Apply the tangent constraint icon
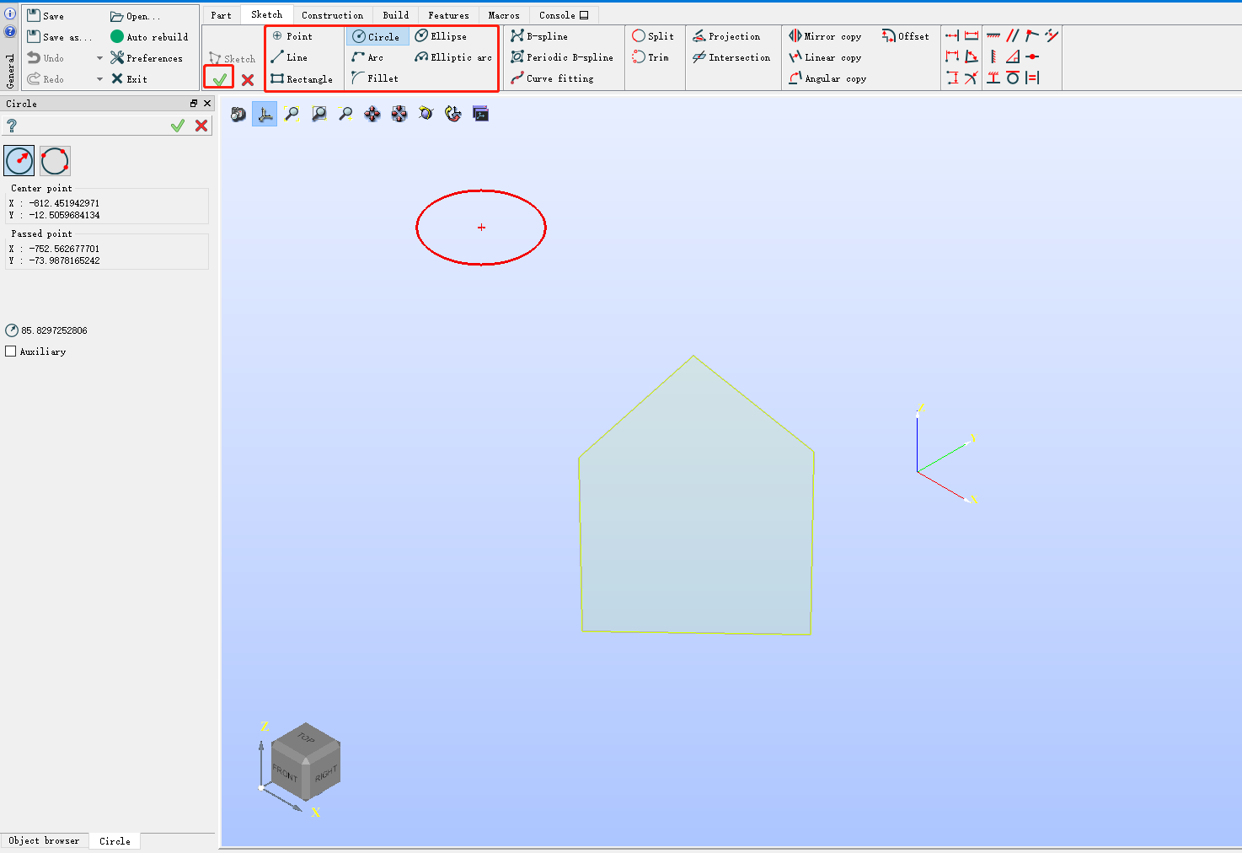 click(x=1013, y=78)
